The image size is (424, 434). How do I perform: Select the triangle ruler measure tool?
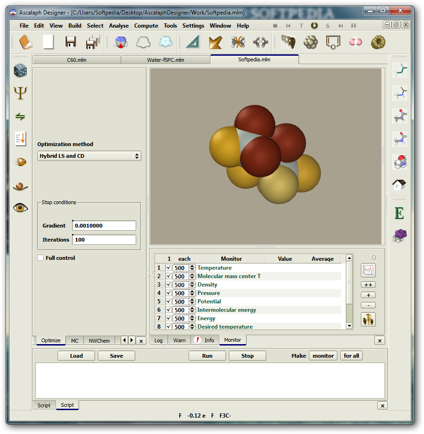193,42
